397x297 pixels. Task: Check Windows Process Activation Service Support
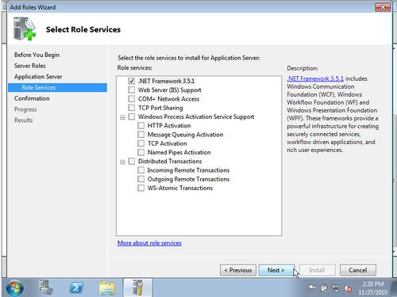[132, 116]
